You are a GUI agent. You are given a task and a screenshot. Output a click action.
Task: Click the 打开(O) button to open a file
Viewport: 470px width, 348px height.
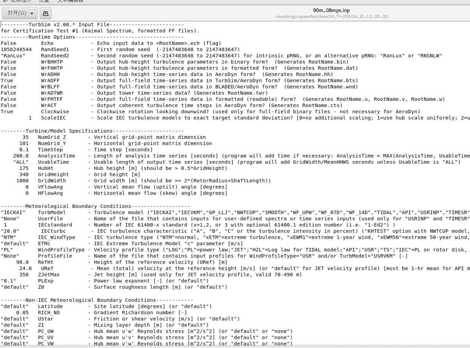pyautogui.click(x=16, y=12)
